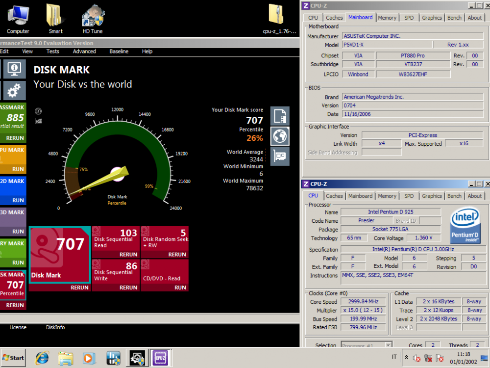Rerun the Disk Random Seek + RW test

177,255
